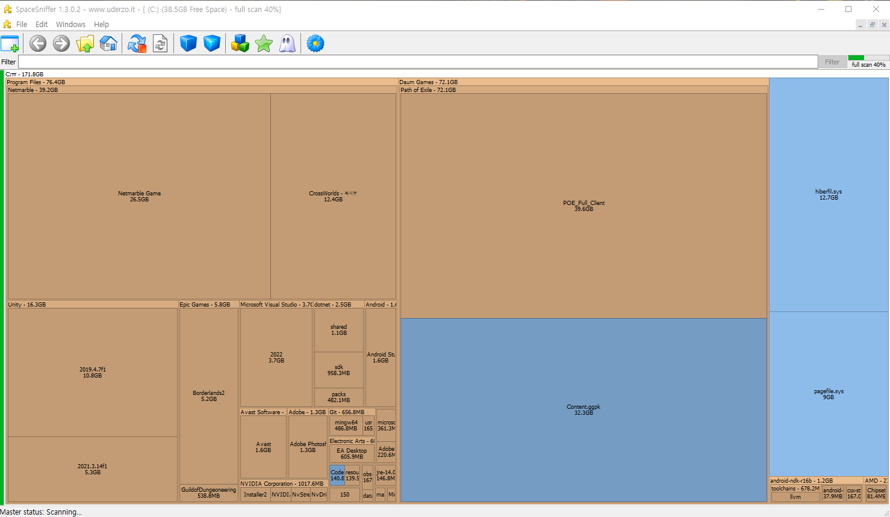
Task: Select the hiberfil.sys 12.7GB block
Action: click(x=829, y=195)
